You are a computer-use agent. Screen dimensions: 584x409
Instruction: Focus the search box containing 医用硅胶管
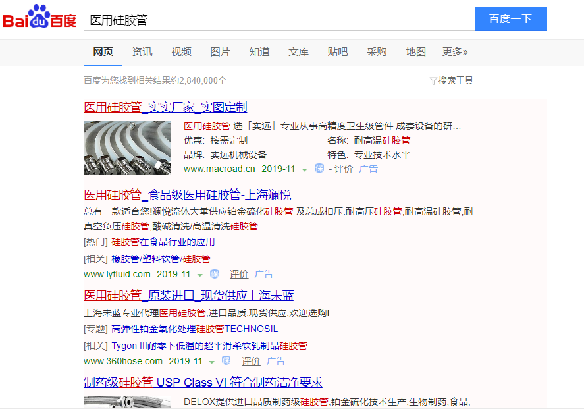279,19
